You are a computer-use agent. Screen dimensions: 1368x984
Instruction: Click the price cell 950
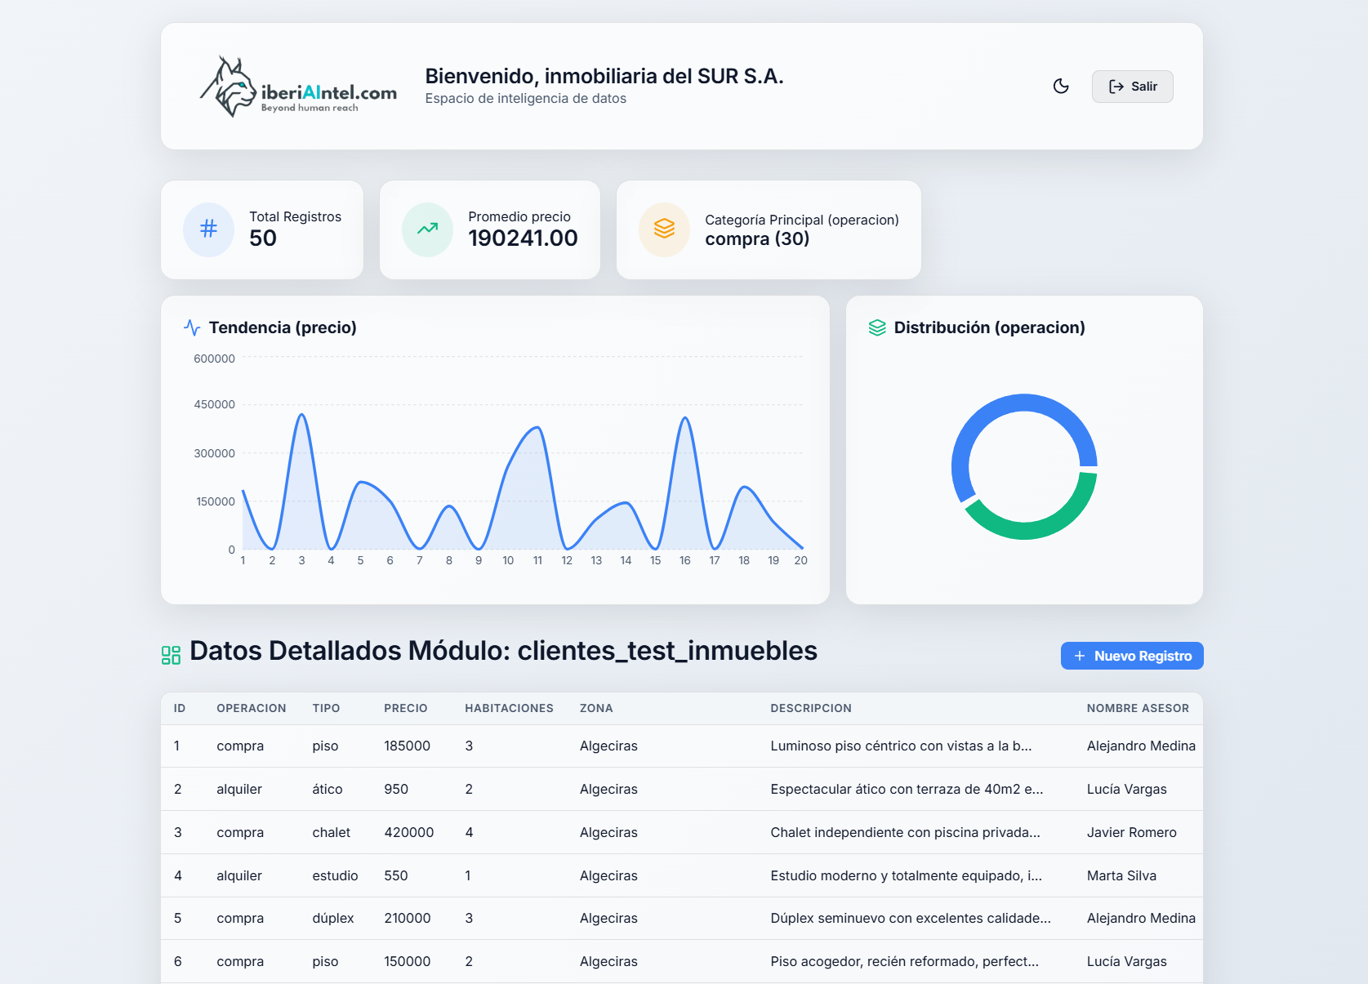pyautogui.click(x=396, y=789)
